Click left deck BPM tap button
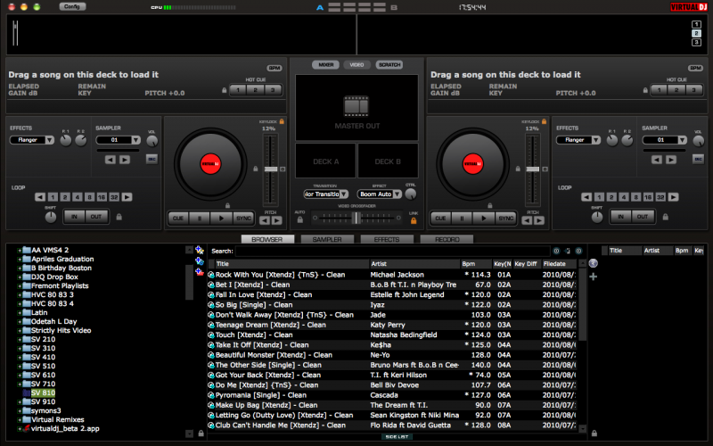Viewport: 713px width, 446px height. click(x=275, y=69)
